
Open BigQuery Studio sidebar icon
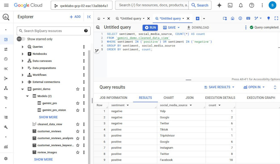pyautogui.click(x=6, y=40)
